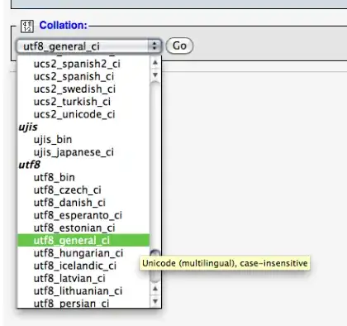Image resolution: width=347 pixels, height=326 pixels.
Task: Choose utf8_icelandic_ci option
Action: 83,266
